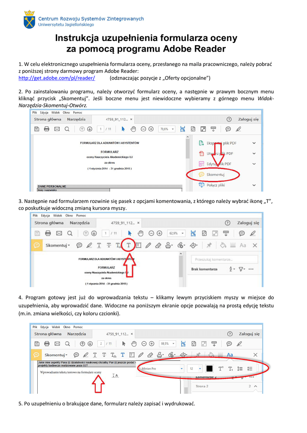Click Zaloguj się in the first screenshot
Screen dimensions: 307x433
point(248,120)
